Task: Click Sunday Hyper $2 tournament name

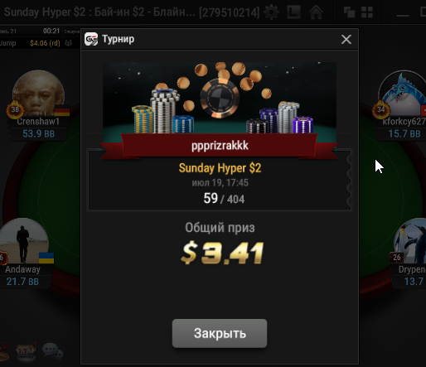Action: 220,168
